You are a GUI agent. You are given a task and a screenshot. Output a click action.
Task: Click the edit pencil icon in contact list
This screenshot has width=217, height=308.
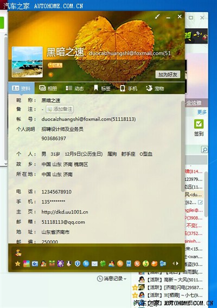200,202
